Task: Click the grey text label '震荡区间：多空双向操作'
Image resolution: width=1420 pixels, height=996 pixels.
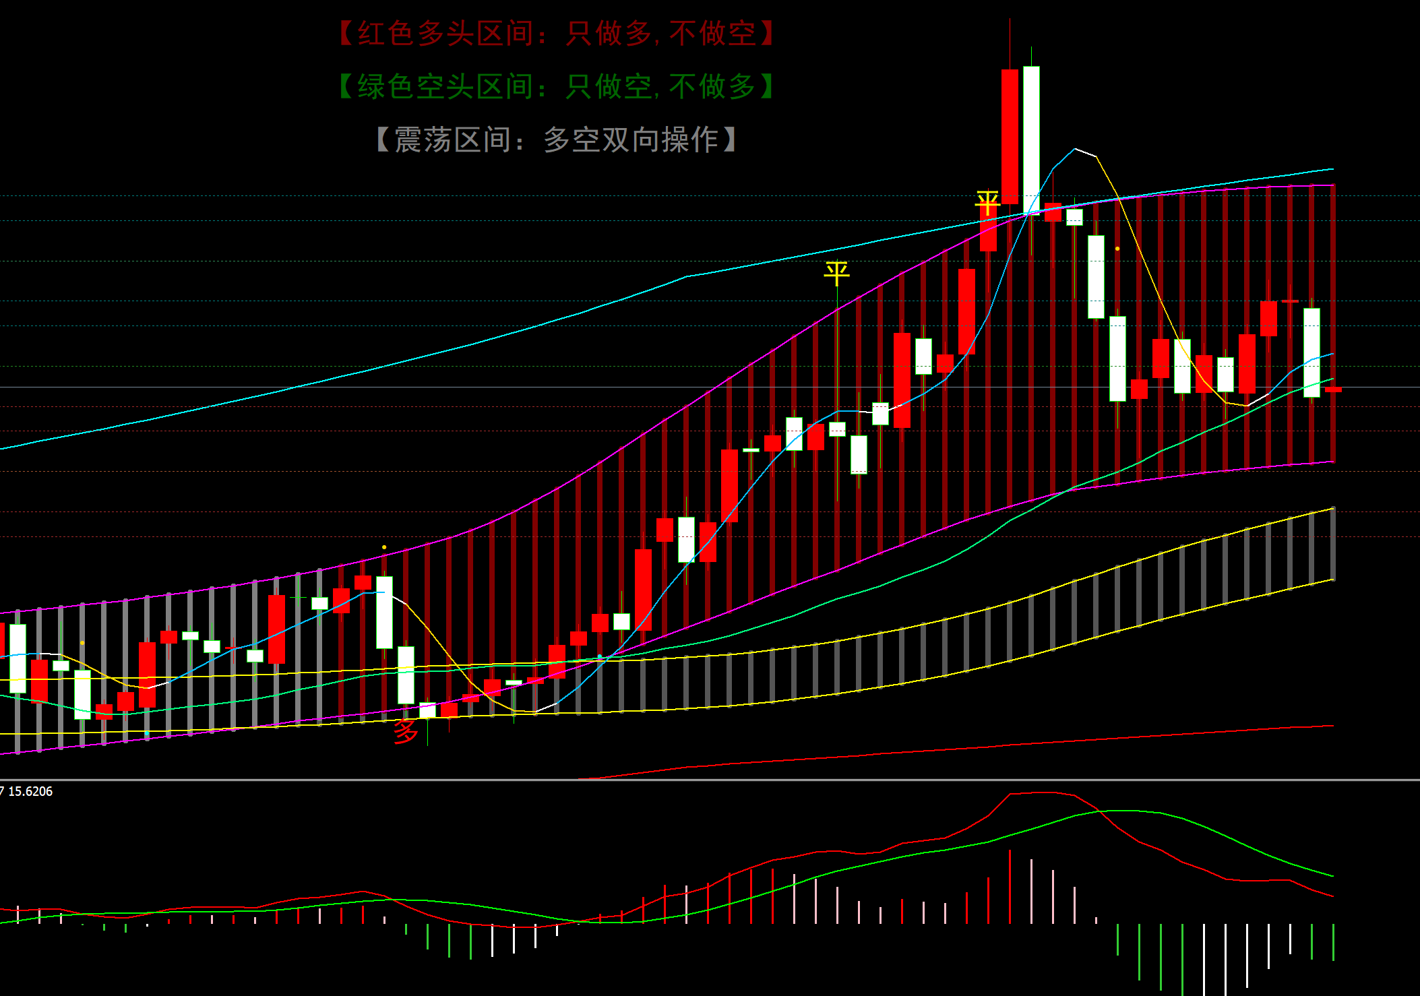Action: pyautogui.click(x=557, y=139)
